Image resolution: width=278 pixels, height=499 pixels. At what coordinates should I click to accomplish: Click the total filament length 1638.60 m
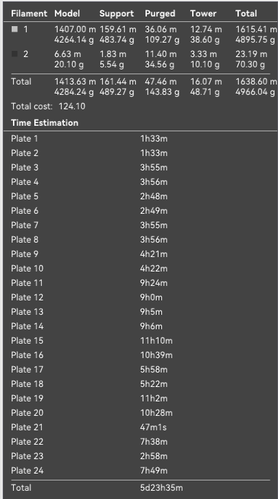tap(256, 82)
